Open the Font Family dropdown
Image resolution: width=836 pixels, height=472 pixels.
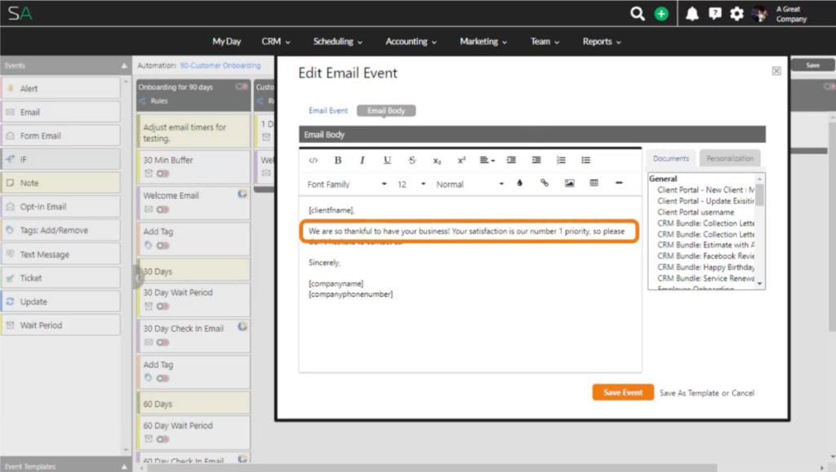point(347,184)
